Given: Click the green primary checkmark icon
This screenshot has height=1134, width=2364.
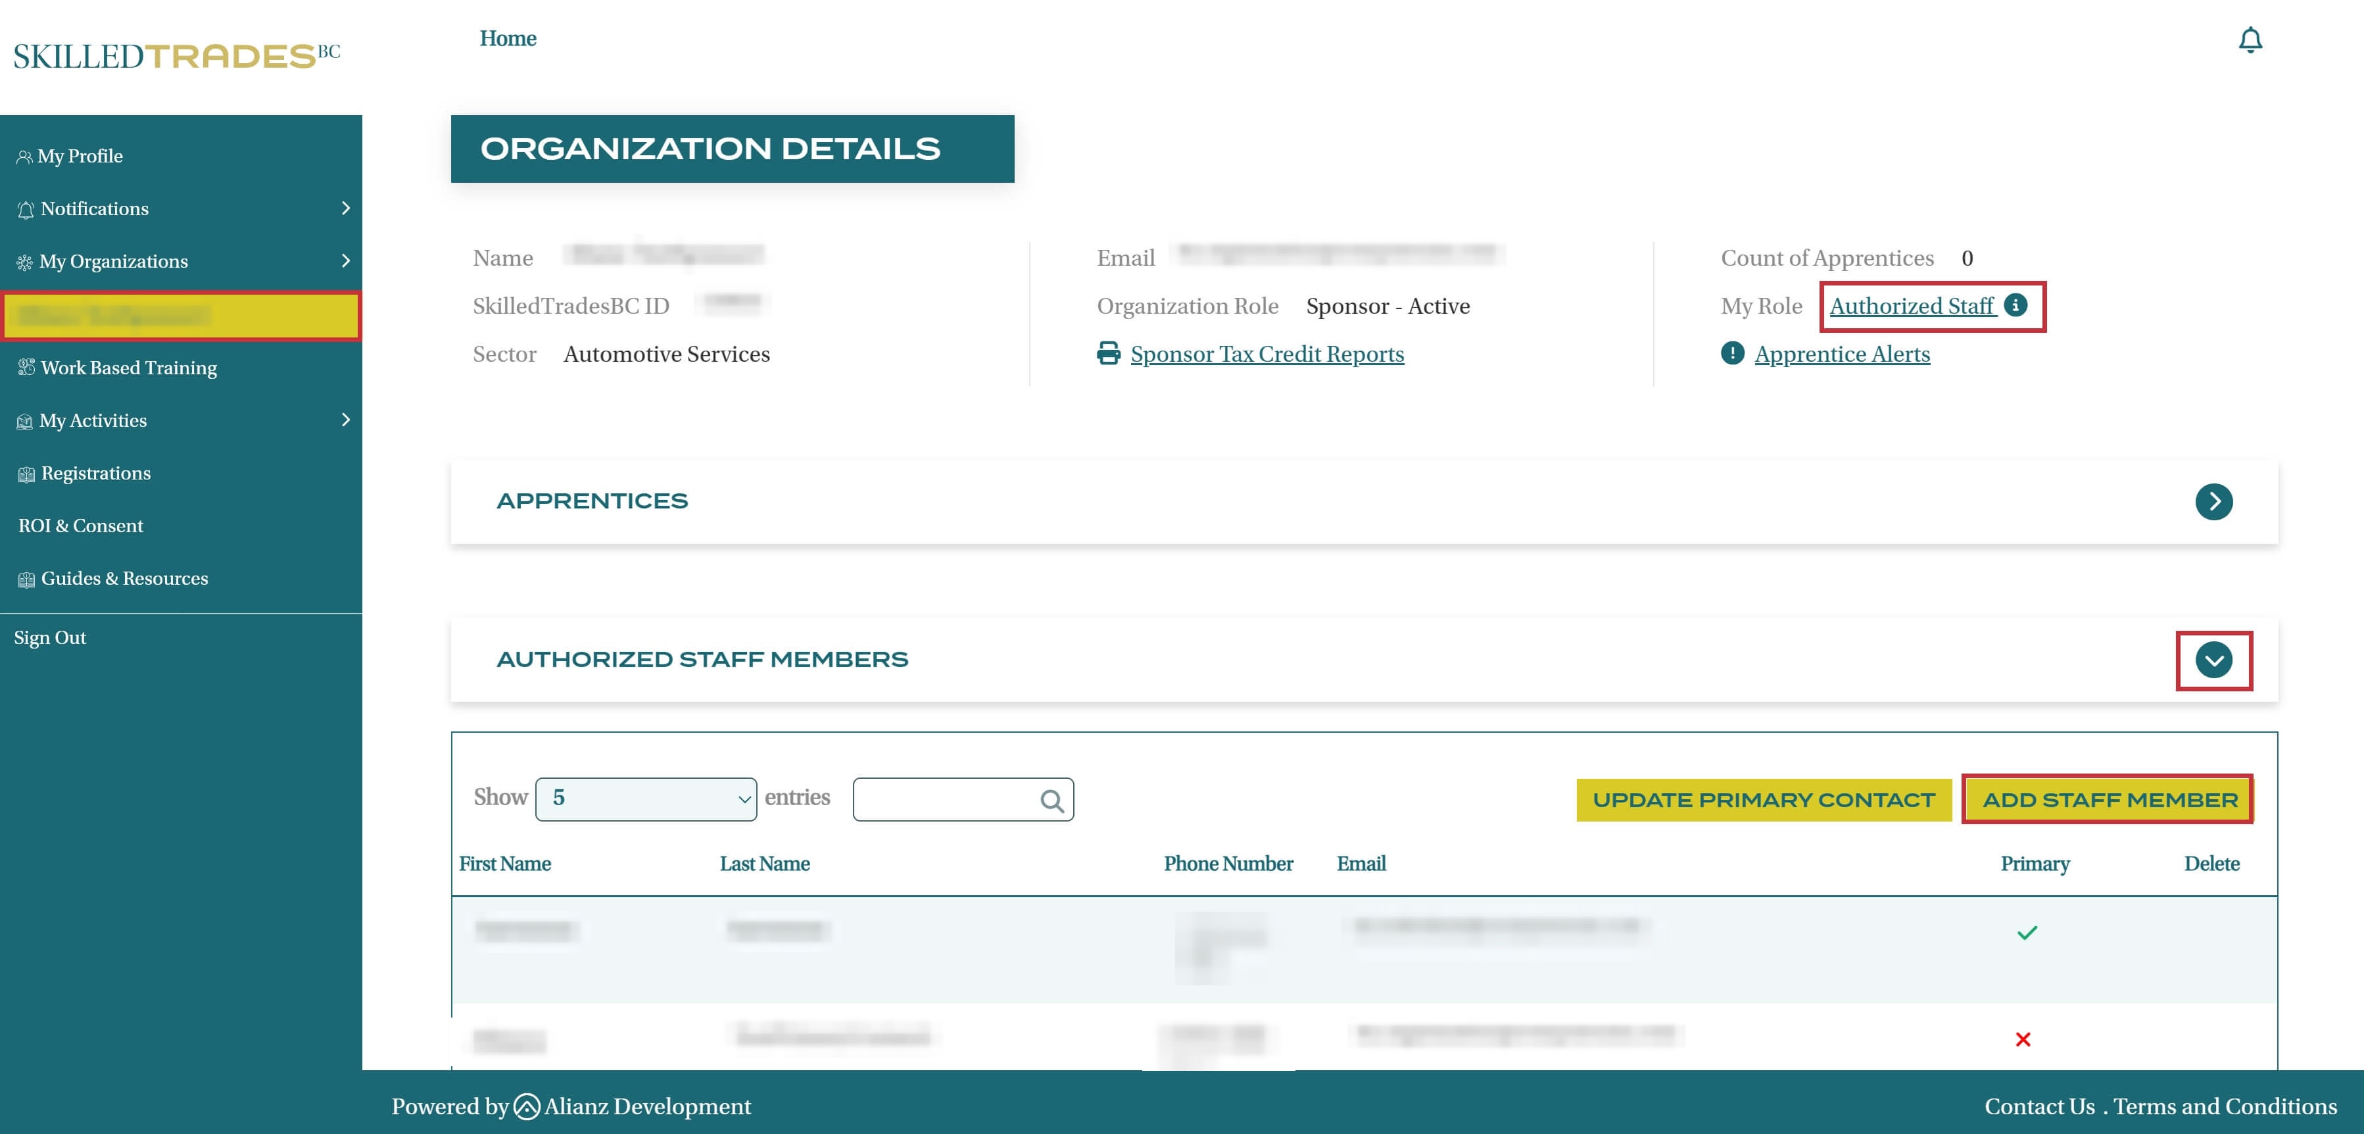Looking at the screenshot, I should 2026,933.
